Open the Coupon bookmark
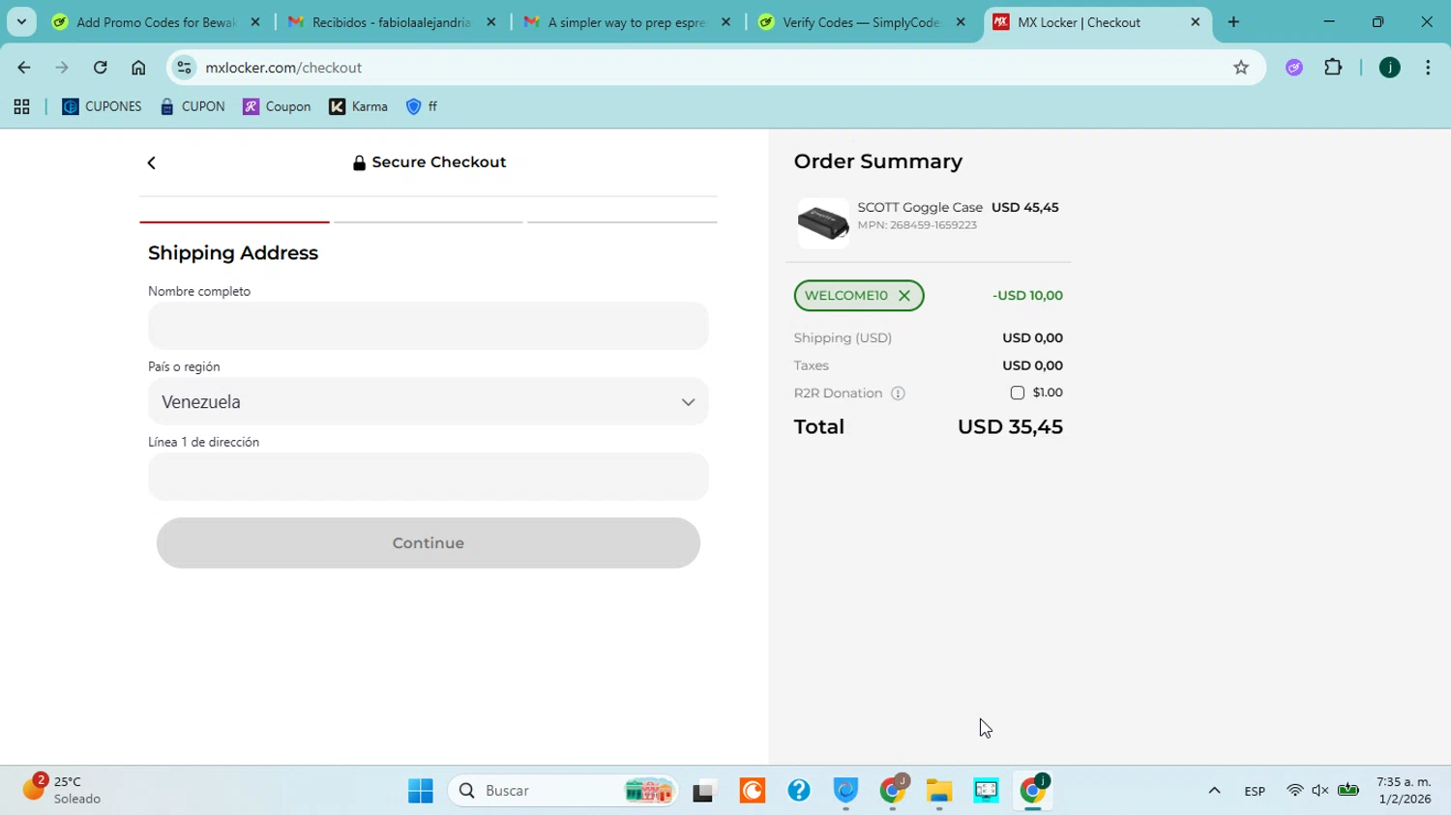The height and width of the screenshot is (815, 1451). [x=278, y=107]
